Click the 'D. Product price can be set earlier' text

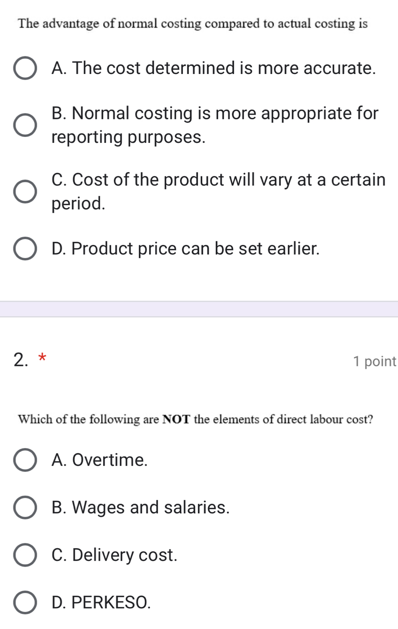186,249
